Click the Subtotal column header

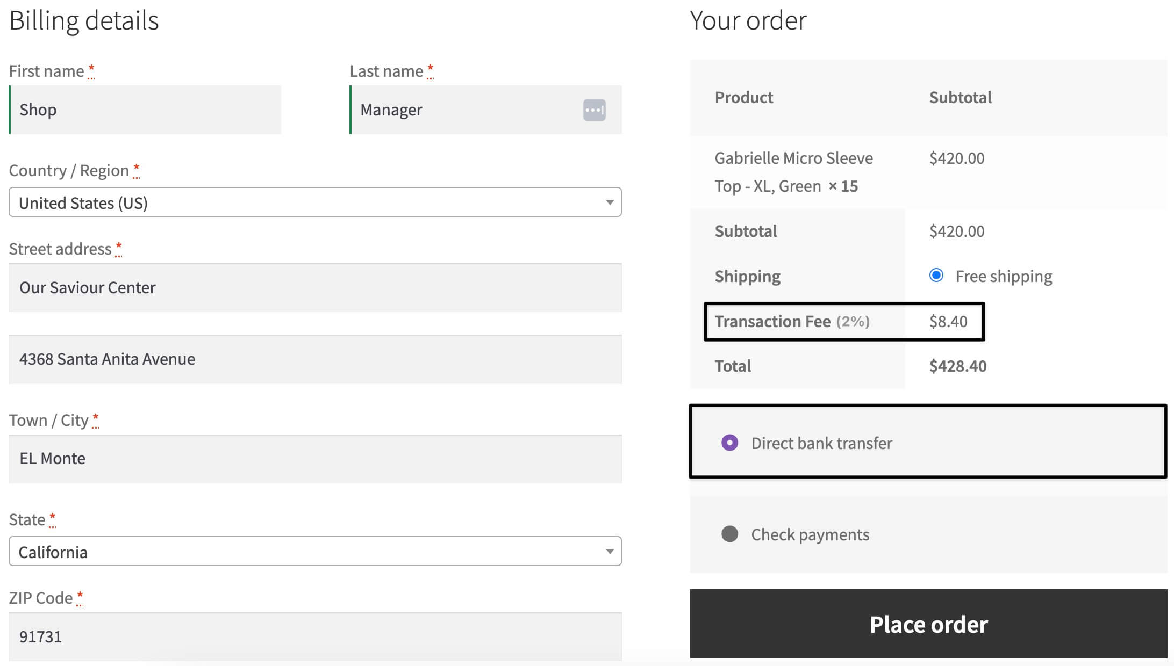click(x=960, y=97)
